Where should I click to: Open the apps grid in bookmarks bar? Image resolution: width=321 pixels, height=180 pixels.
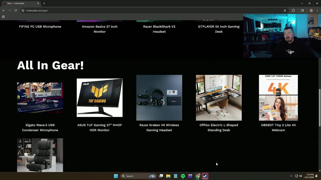point(3,17)
